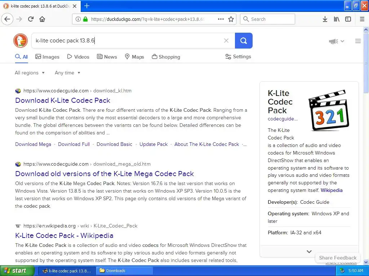The height and width of the screenshot is (276, 369).
Task: Open codecguide link in info panel
Action: pos(283,119)
